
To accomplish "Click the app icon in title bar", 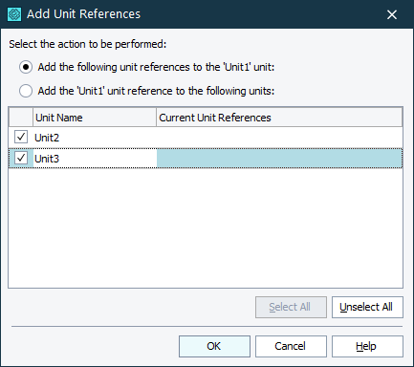I will pos(14,14).
